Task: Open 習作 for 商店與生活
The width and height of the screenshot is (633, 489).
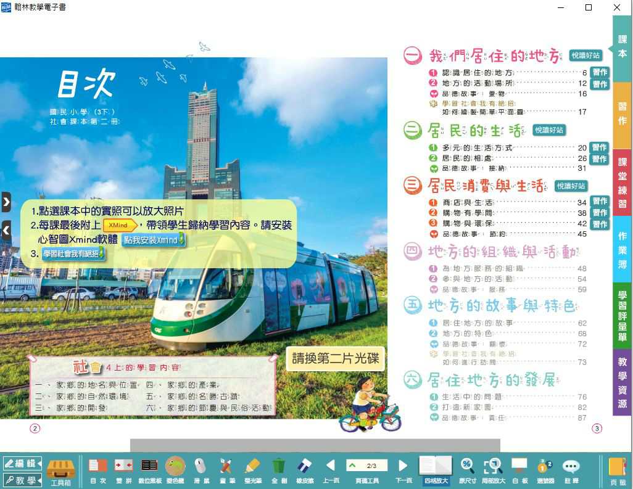Action: click(x=600, y=201)
